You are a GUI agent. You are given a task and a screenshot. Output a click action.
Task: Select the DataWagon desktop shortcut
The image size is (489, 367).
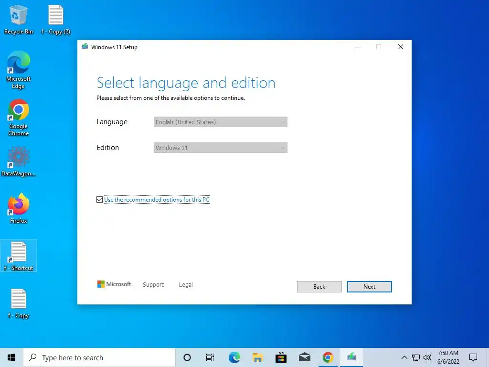[x=19, y=162]
